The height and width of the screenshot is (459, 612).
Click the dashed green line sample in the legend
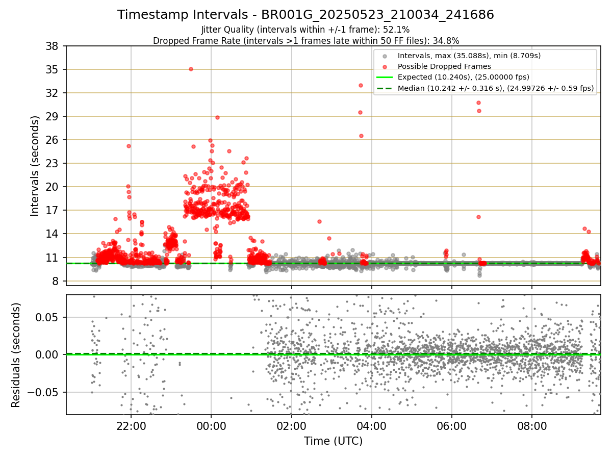click(385, 88)
